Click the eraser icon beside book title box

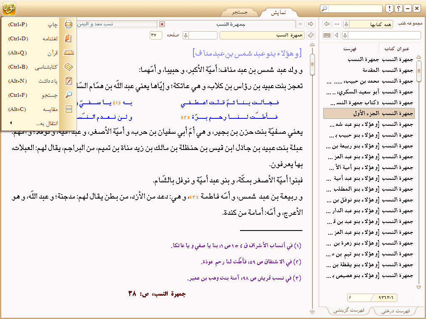(x=311, y=35)
